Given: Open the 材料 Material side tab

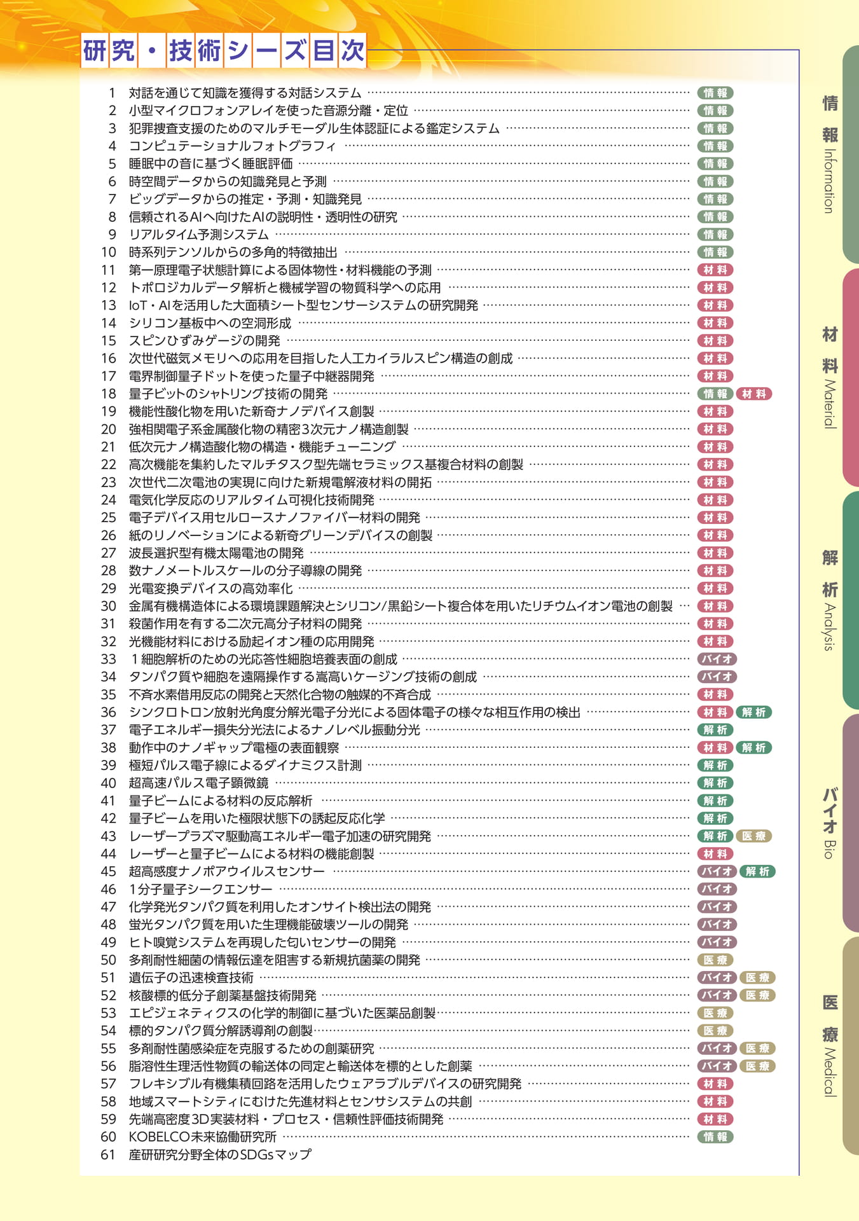Looking at the screenshot, I should click(x=851, y=378).
